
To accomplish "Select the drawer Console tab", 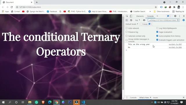I will point(133,97).
